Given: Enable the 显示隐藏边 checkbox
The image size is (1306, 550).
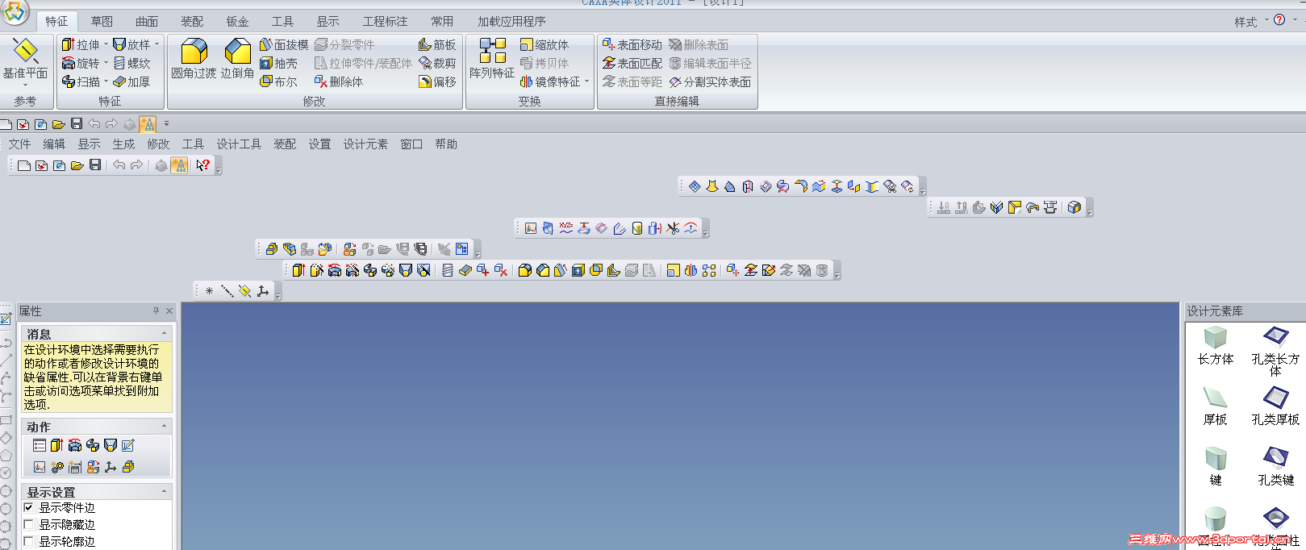Looking at the screenshot, I should point(28,524).
